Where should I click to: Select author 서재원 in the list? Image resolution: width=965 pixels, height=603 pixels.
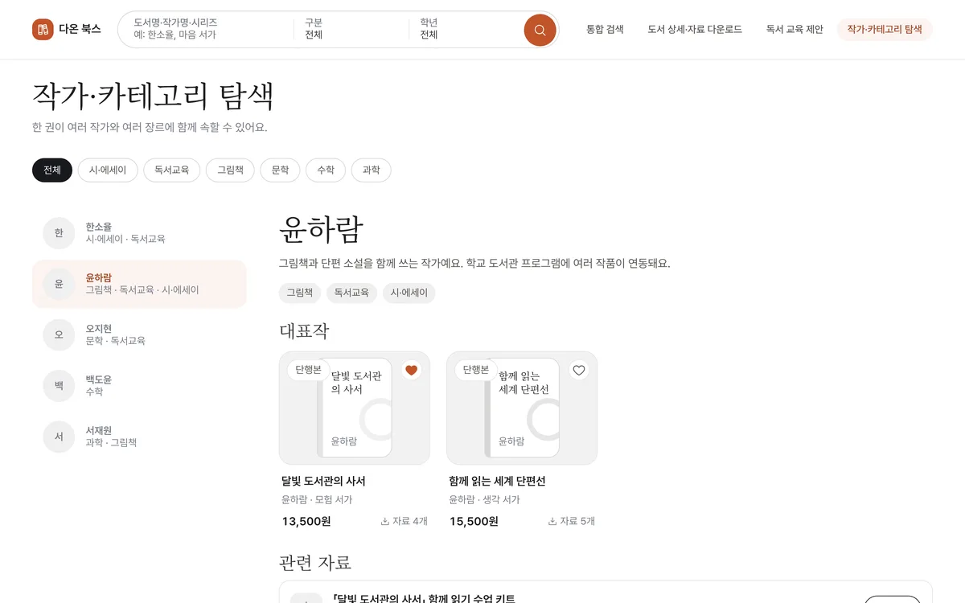pos(139,437)
